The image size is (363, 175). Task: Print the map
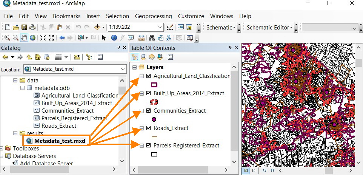32,27
